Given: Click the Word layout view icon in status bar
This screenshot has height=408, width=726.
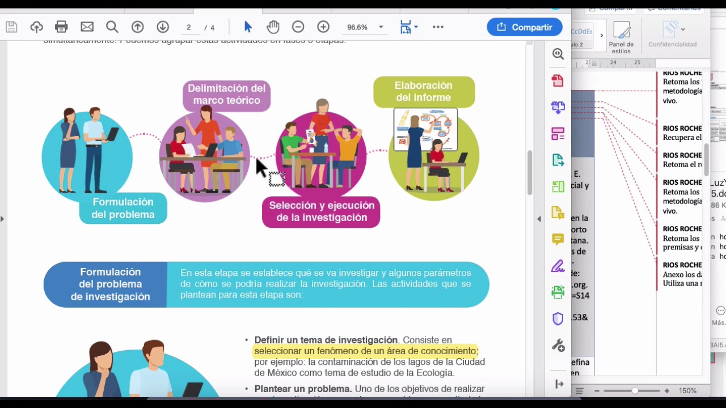Looking at the screenshot, I should pyautogui.click(x=579, y=391).
